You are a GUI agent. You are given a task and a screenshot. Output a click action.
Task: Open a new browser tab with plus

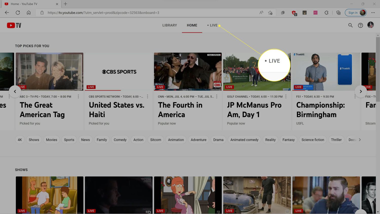[65, 4]
